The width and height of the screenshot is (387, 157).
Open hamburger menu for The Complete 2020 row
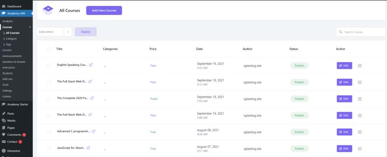[x=360, y=99]
